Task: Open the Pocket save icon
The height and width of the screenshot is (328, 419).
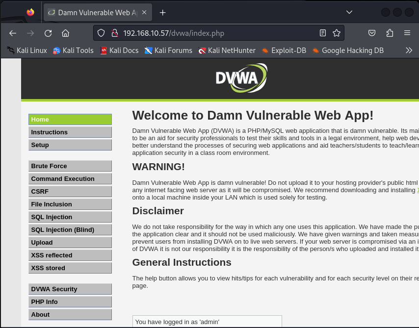Action: [372, 33]
